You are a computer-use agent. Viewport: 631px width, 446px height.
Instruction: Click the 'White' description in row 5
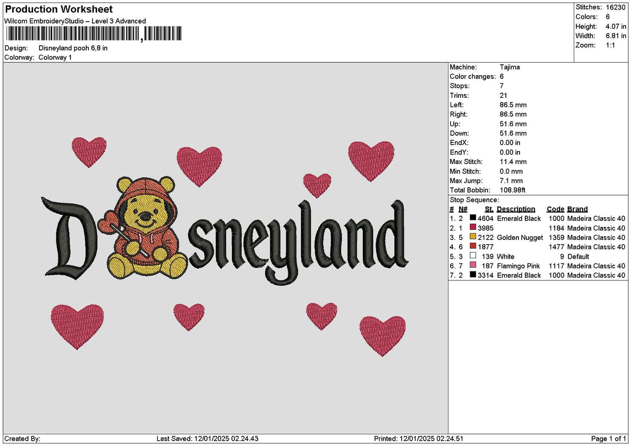(506, 257)
